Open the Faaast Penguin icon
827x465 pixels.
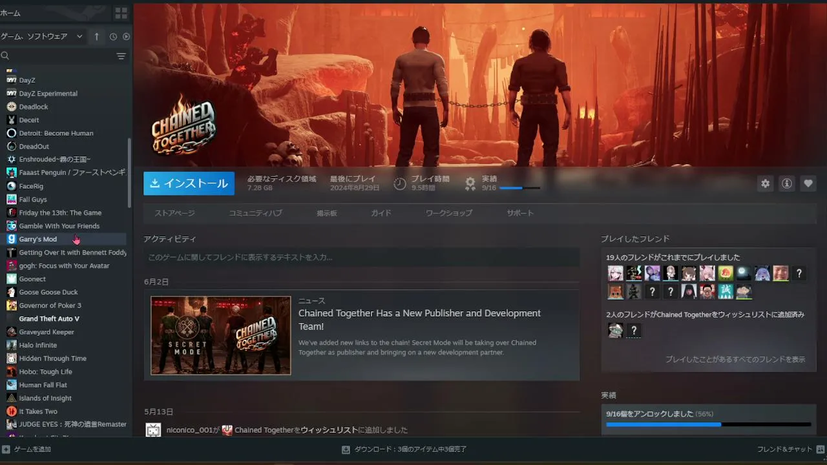click(x=11, y=173)
